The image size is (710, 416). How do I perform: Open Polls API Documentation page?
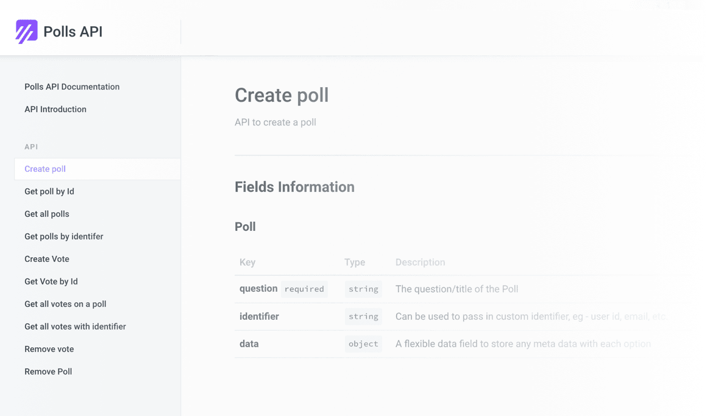point(72,86)
